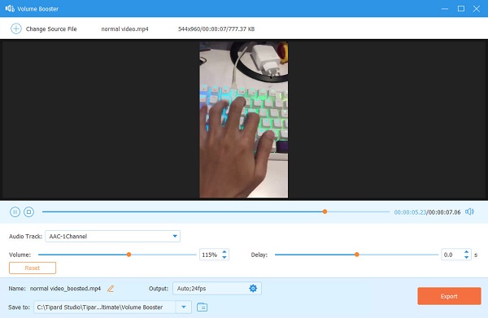Viewport: 488px width, 318px height.
Task: Increase volume percentage with up arrow
Action: click(224, 252)
